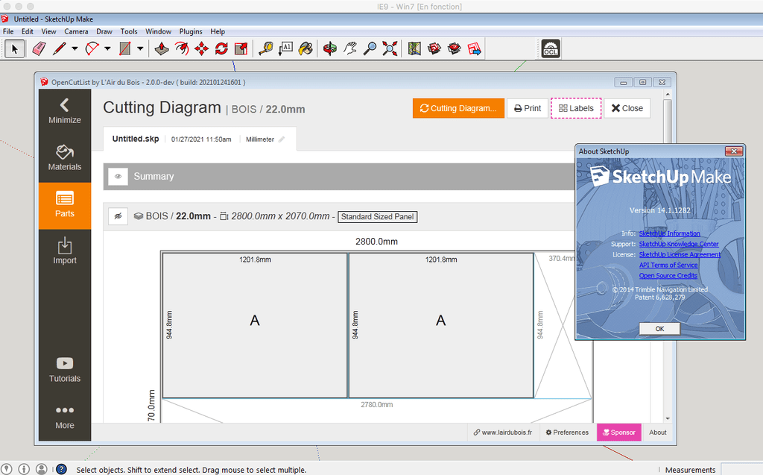
Task: Open the Extension Warehouse icon
Action: pyautogui.click(x=454, y=48)
